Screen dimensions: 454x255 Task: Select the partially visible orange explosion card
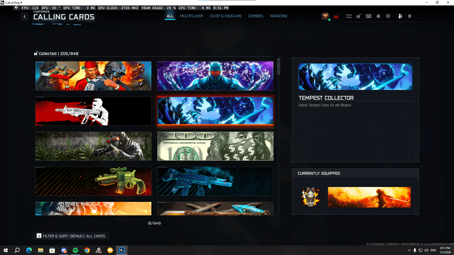click(x=93, y=209)
